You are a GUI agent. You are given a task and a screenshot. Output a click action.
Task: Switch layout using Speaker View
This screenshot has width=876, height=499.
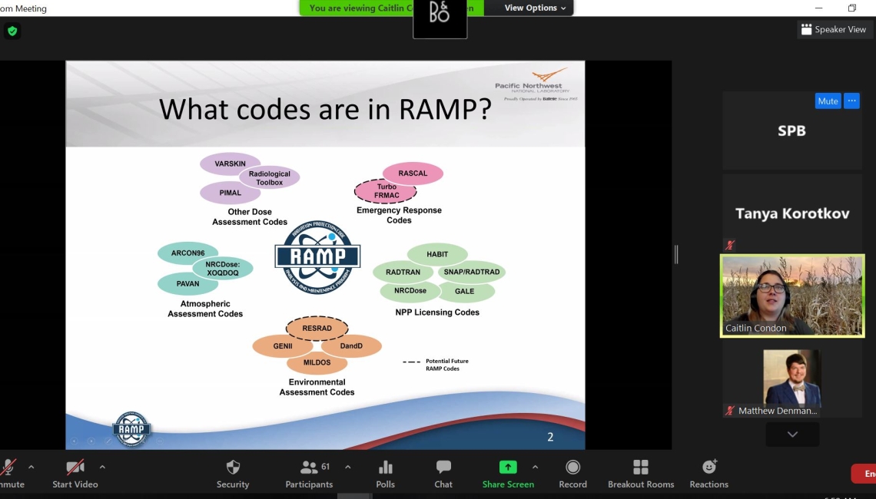tap(834, 30)
